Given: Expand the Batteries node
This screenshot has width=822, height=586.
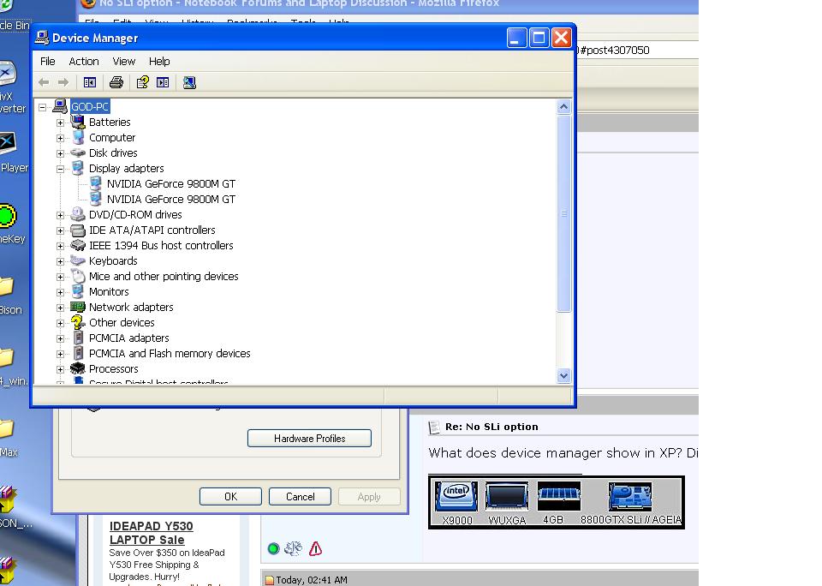Looking at the screenshot, I should [x=60, y=123].
